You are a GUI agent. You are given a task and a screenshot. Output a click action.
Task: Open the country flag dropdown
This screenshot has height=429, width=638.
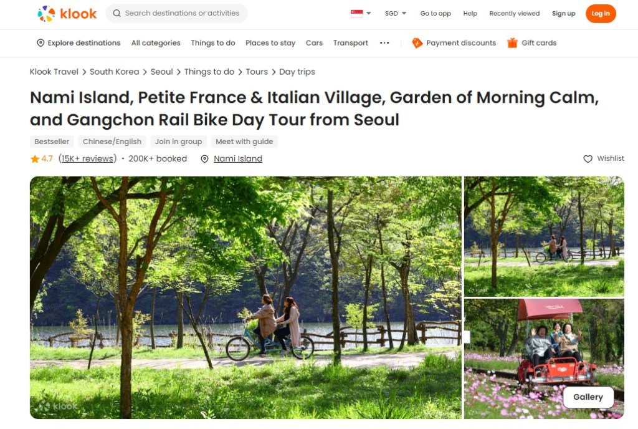tap(361, 13)
